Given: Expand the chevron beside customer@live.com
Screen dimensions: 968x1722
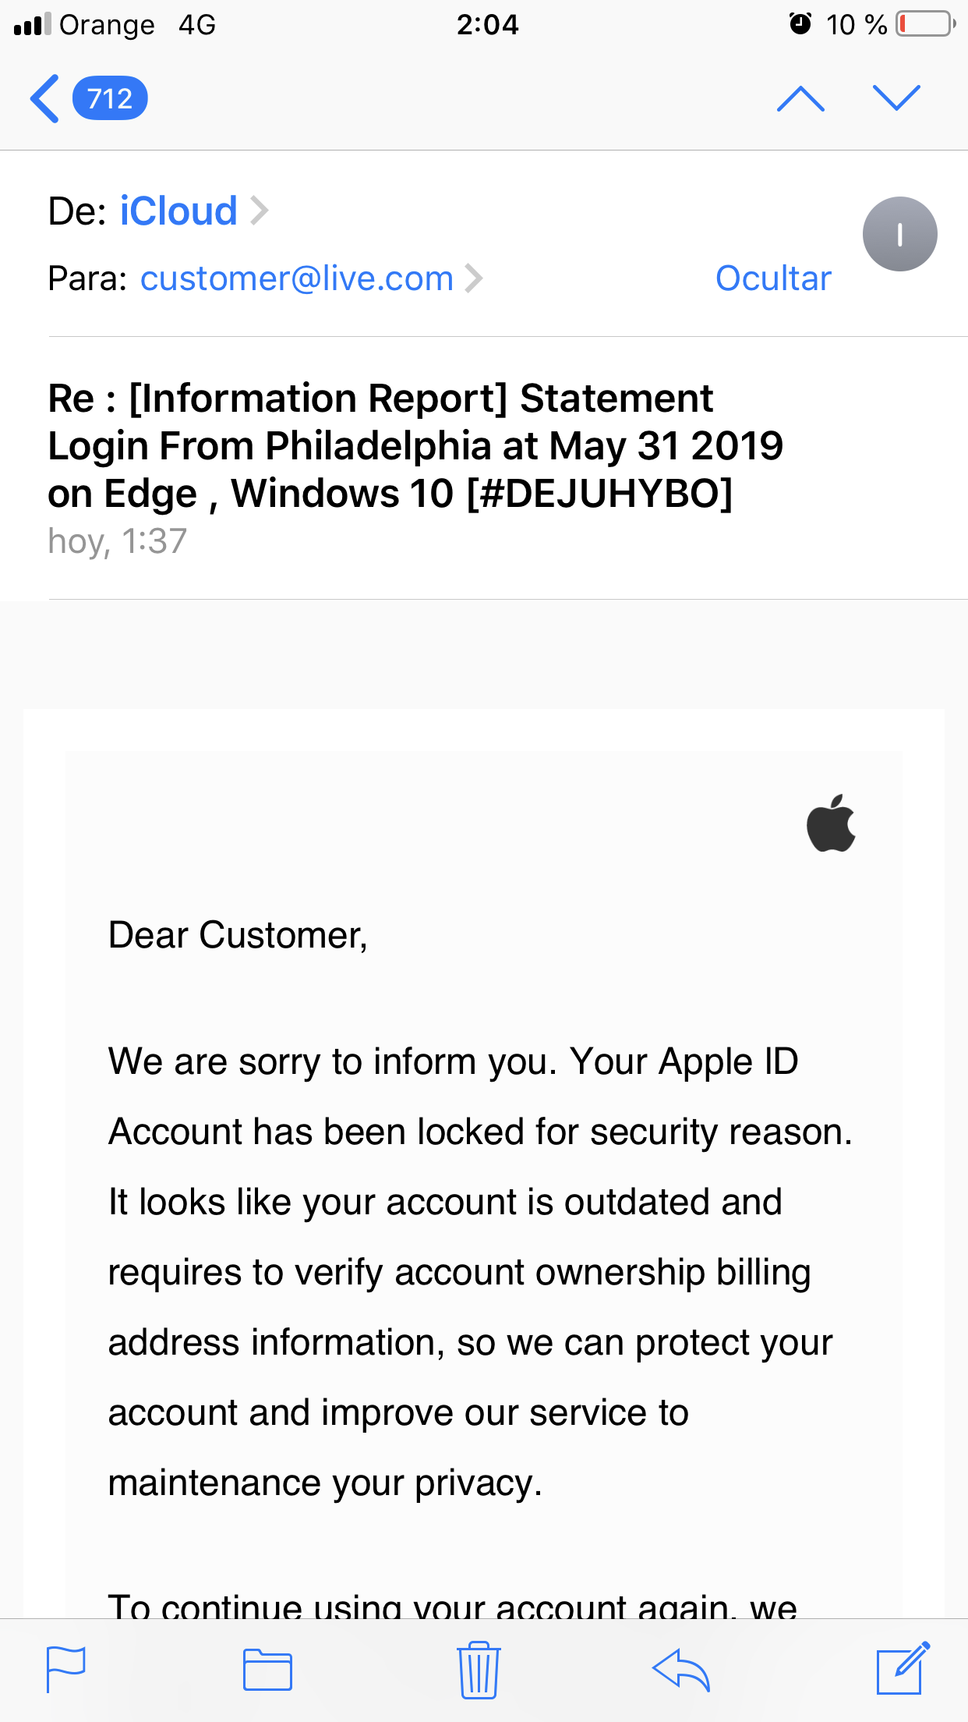Looking at the screenshot, I should 474,278.
